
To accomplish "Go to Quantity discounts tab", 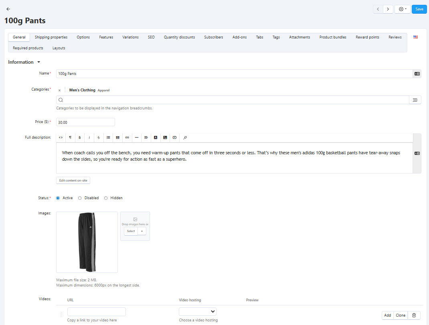I will pos(180,37).
